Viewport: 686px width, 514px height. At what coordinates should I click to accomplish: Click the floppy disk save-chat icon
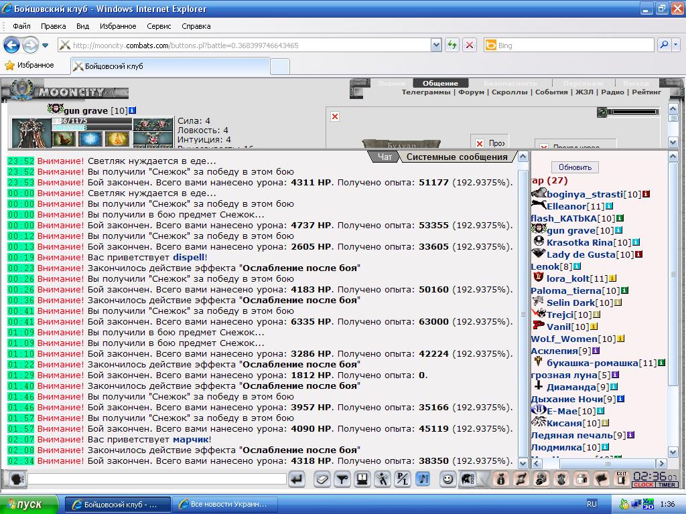coord(362,479)
